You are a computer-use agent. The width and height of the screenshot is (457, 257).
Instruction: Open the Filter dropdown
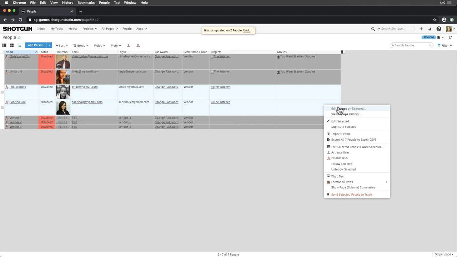coord(445,46)
